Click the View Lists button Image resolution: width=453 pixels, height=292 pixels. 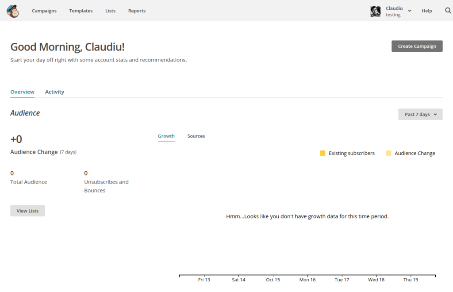click(27, 211)
